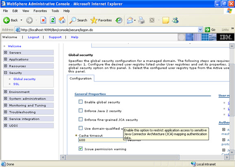Expand the Monitoring and Tuning node

[6, 105]
